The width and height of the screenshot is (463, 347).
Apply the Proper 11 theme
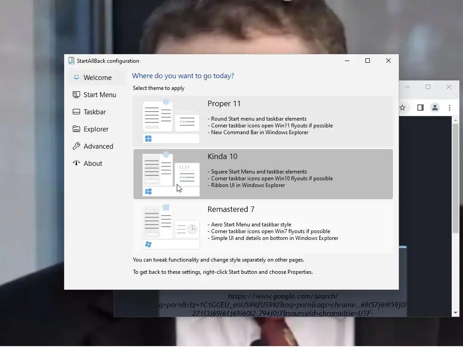[x=263, y=121]
